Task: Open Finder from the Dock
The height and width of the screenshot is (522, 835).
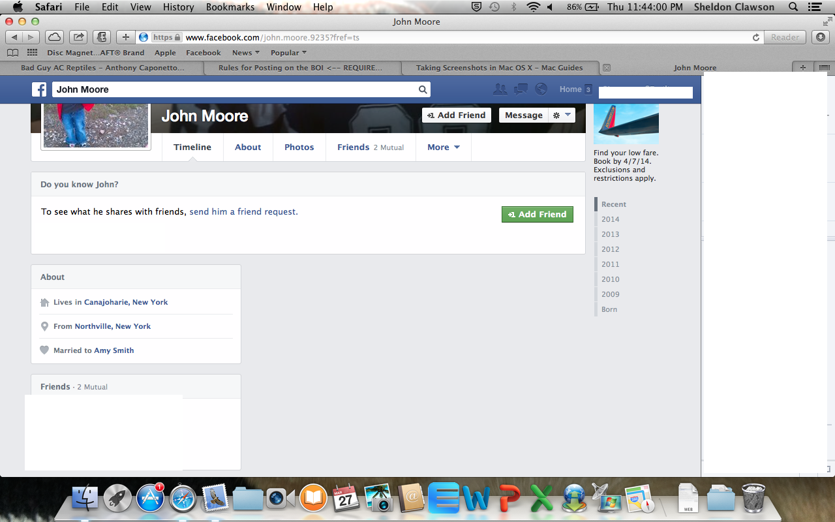Action: click(85, 499)
